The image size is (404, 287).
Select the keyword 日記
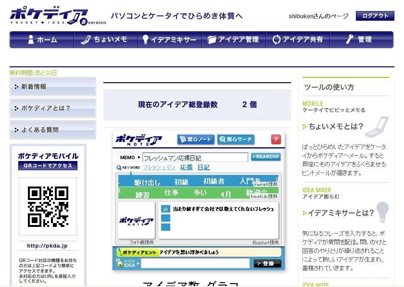tap(203, 167)
